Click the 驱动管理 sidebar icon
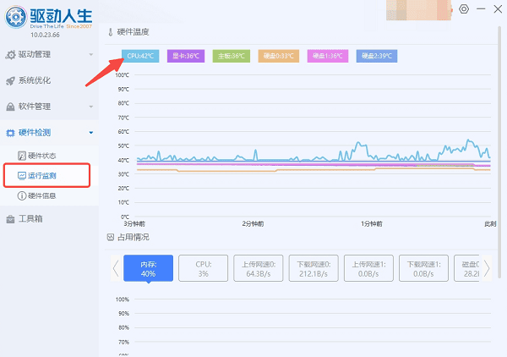Image resolution: width=507 pixels, height=357 pixels. click(x=10, y=55)
